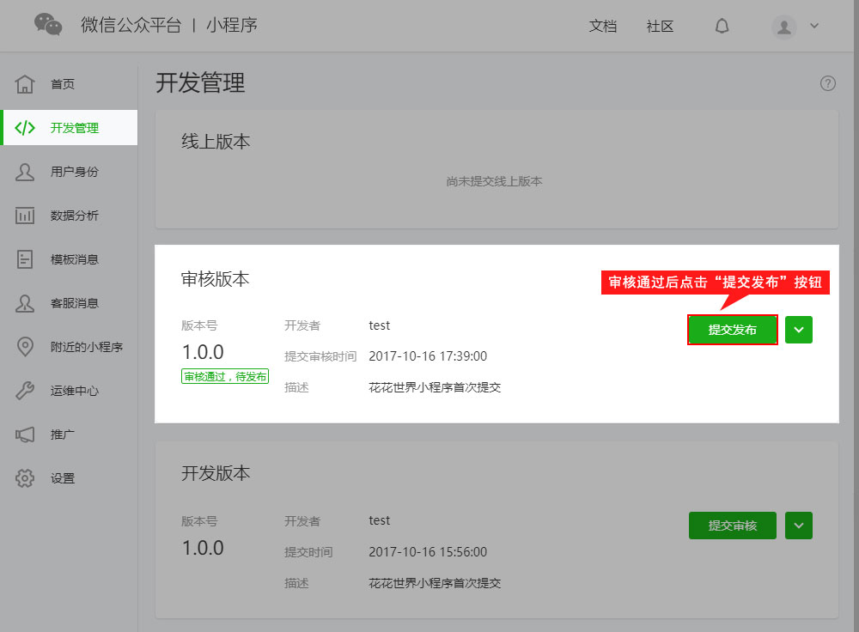
Task: Go to 客服消息 in sidebar
Action: [74, 303]
